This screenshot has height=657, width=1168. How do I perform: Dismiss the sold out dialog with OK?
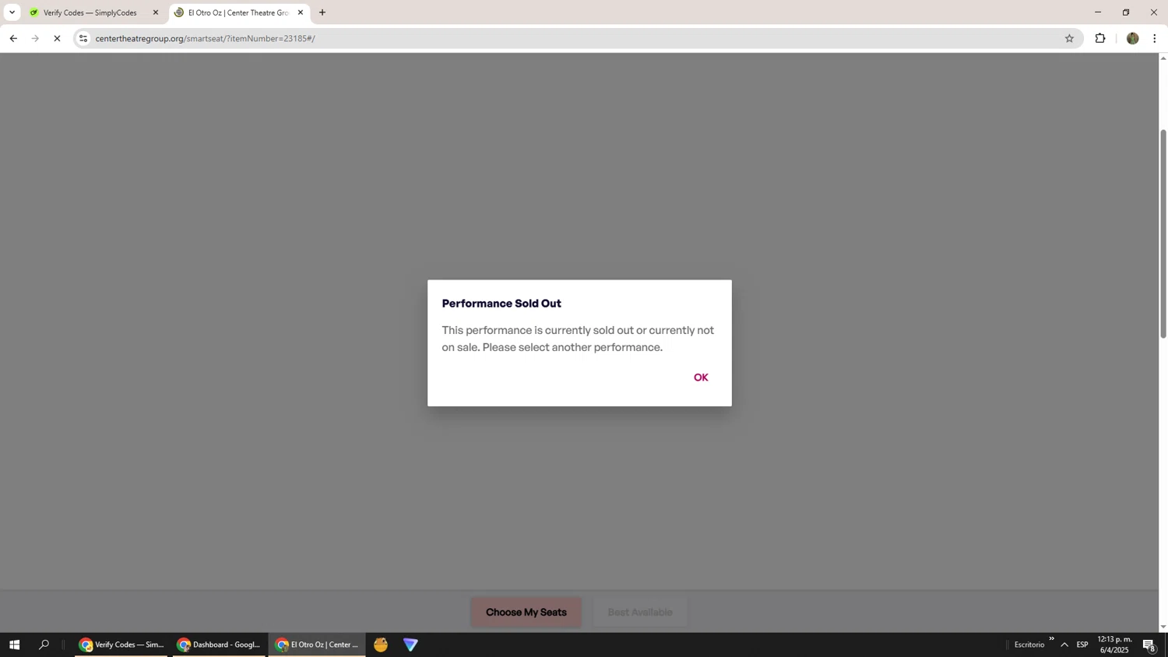point(701,378)
